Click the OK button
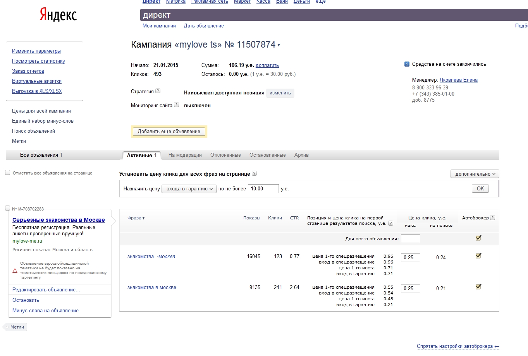528x356 pixels. tap(480, 189)
